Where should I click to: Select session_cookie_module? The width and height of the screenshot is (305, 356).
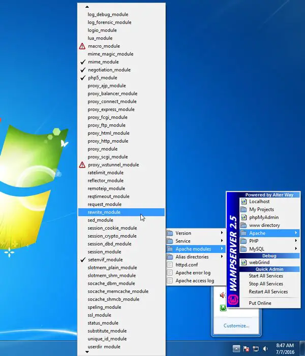click(121, 228)
